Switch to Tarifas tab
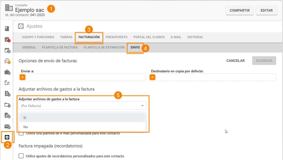Viewport: 283px width, 160px height. click(66, 37)
